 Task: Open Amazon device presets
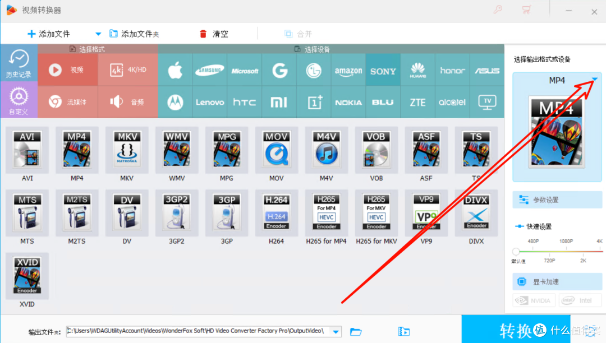pyautogui.click(x=348, y=70)
